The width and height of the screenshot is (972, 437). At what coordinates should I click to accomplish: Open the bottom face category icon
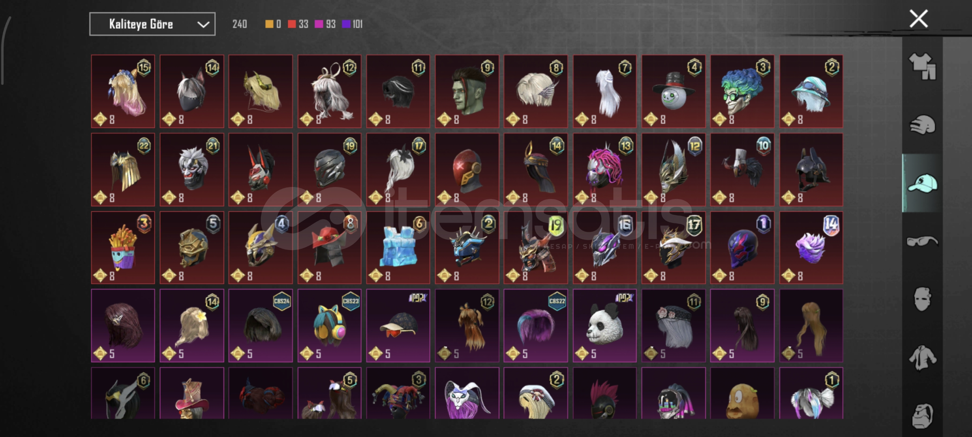(x=922, y=415)
